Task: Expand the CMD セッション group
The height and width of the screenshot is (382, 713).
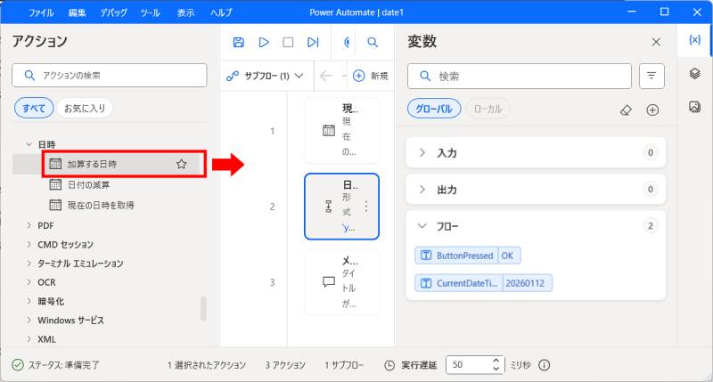Action: point(29,244)
